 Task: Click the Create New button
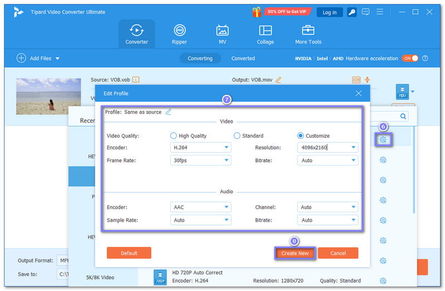295,253
